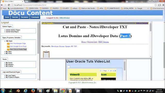Viewport: 165px width, 93px height.
Task: Show more bookmarks with the chevron
Action: [x=148, y=8]
